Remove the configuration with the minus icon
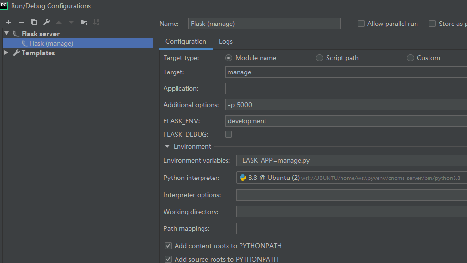 (21, 22)
